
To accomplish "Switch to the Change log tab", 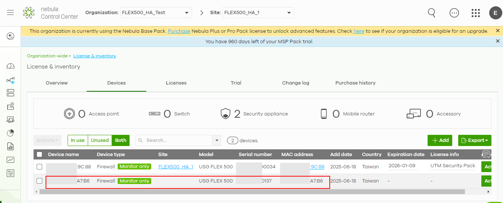I will 296,83.
